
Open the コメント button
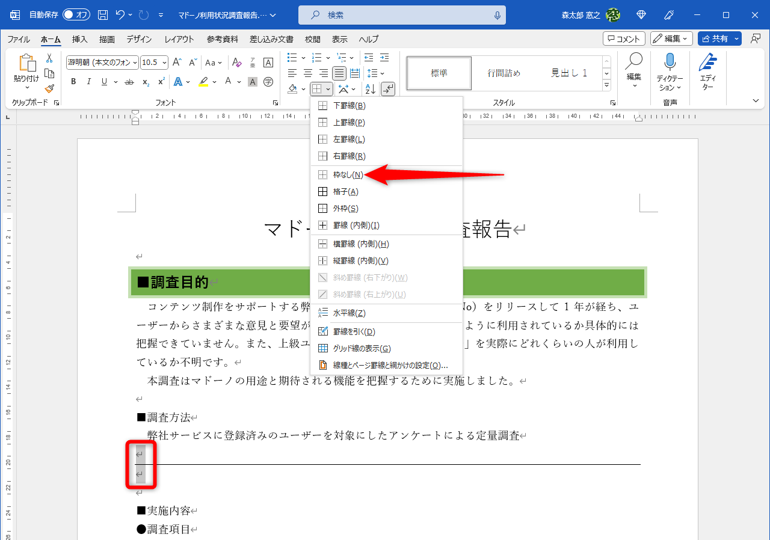pyautogui.click(x=623, y=38)
